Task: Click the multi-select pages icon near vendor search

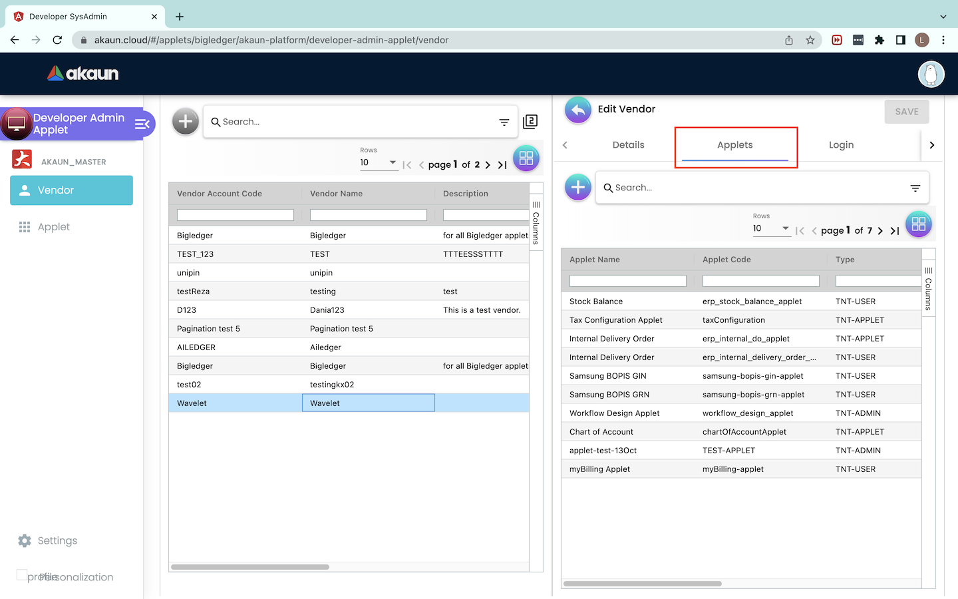Action: point(530,122)
